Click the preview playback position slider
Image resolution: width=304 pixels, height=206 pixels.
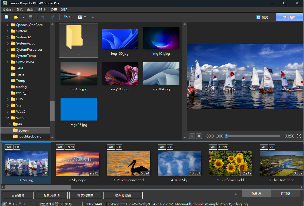pyautogui.click(x=253, y=136)
